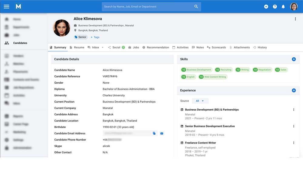
Task: Click the birthdate 1990-02-01 value
Action: click(118, 127)
